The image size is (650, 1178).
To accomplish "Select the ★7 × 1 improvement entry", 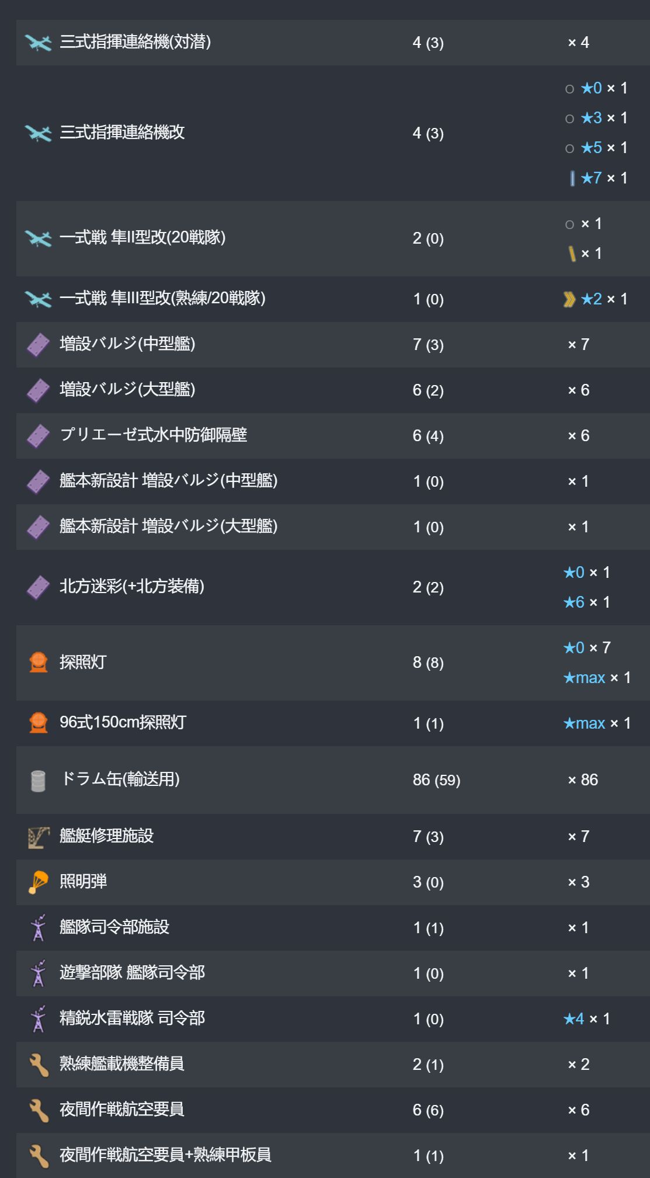I will (x=598, y=178).
